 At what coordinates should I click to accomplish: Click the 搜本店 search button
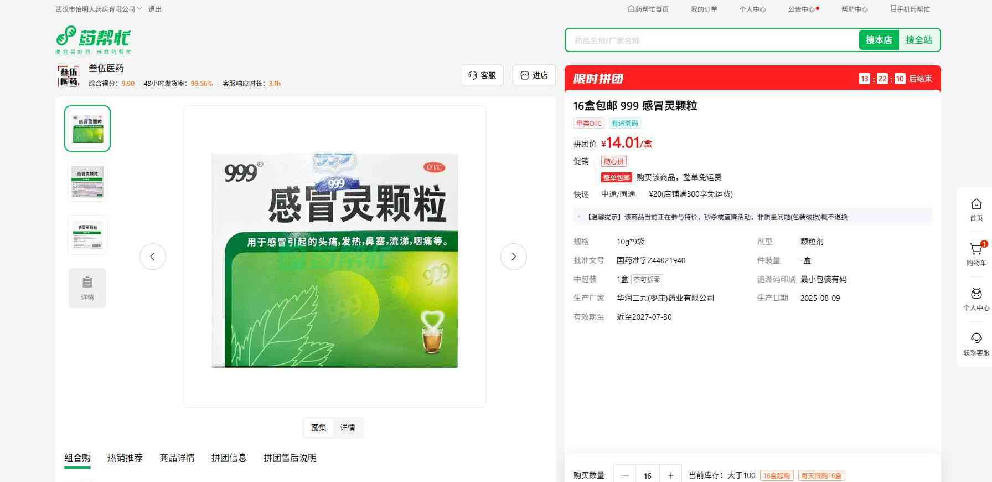879,40
